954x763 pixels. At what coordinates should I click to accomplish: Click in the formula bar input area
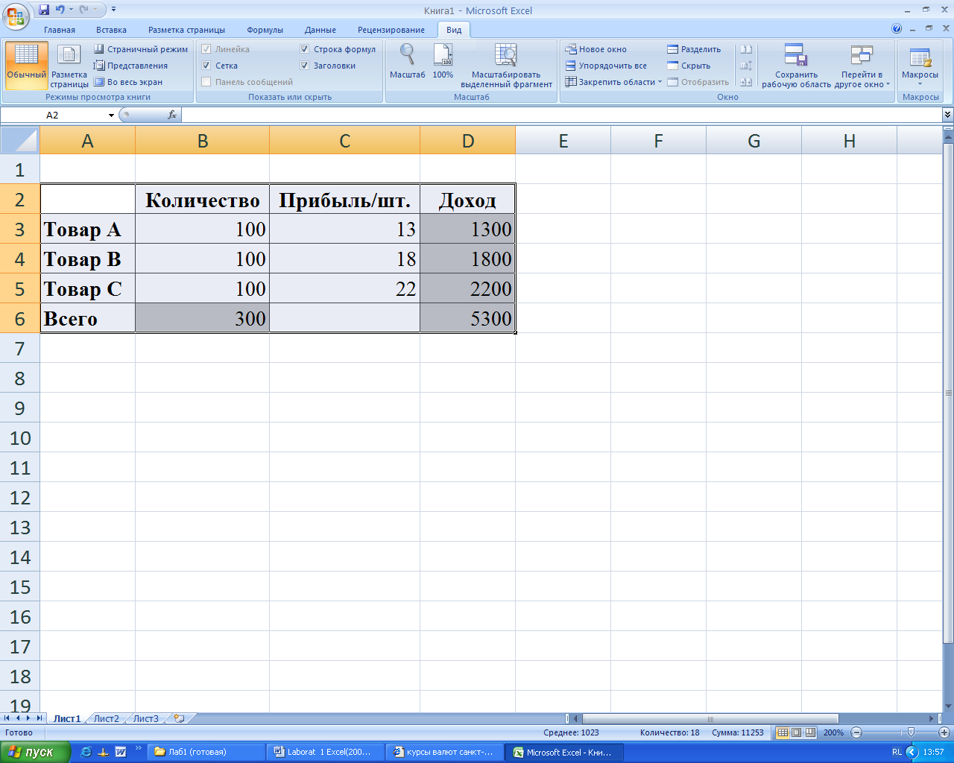coord(561,115)
